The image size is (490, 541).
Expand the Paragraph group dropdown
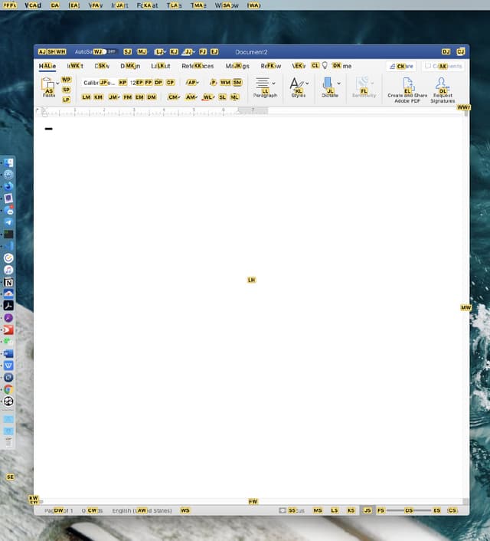pos(273,83)
